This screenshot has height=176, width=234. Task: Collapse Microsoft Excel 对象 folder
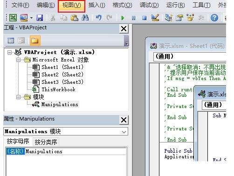point(19,60)
